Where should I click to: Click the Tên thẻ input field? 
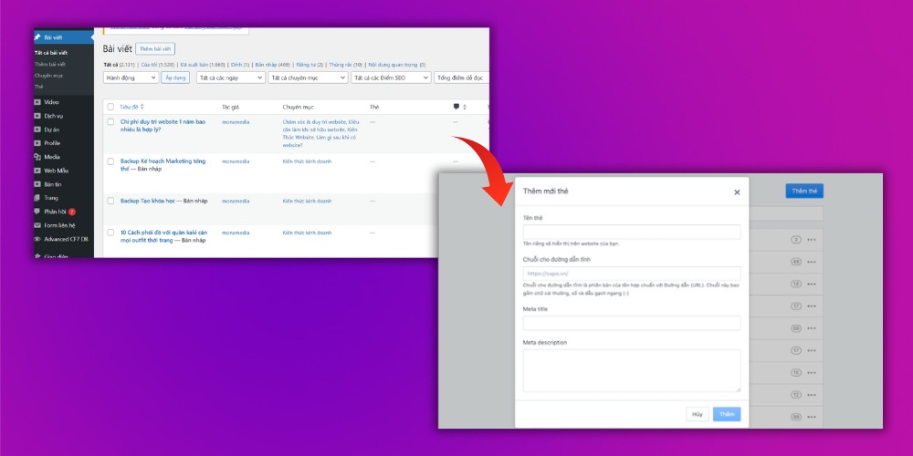[x=631, y=233]
